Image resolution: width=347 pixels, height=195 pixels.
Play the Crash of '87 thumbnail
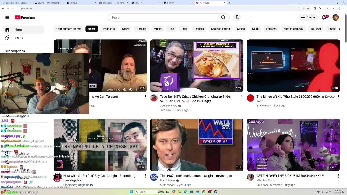coord(197,145)
